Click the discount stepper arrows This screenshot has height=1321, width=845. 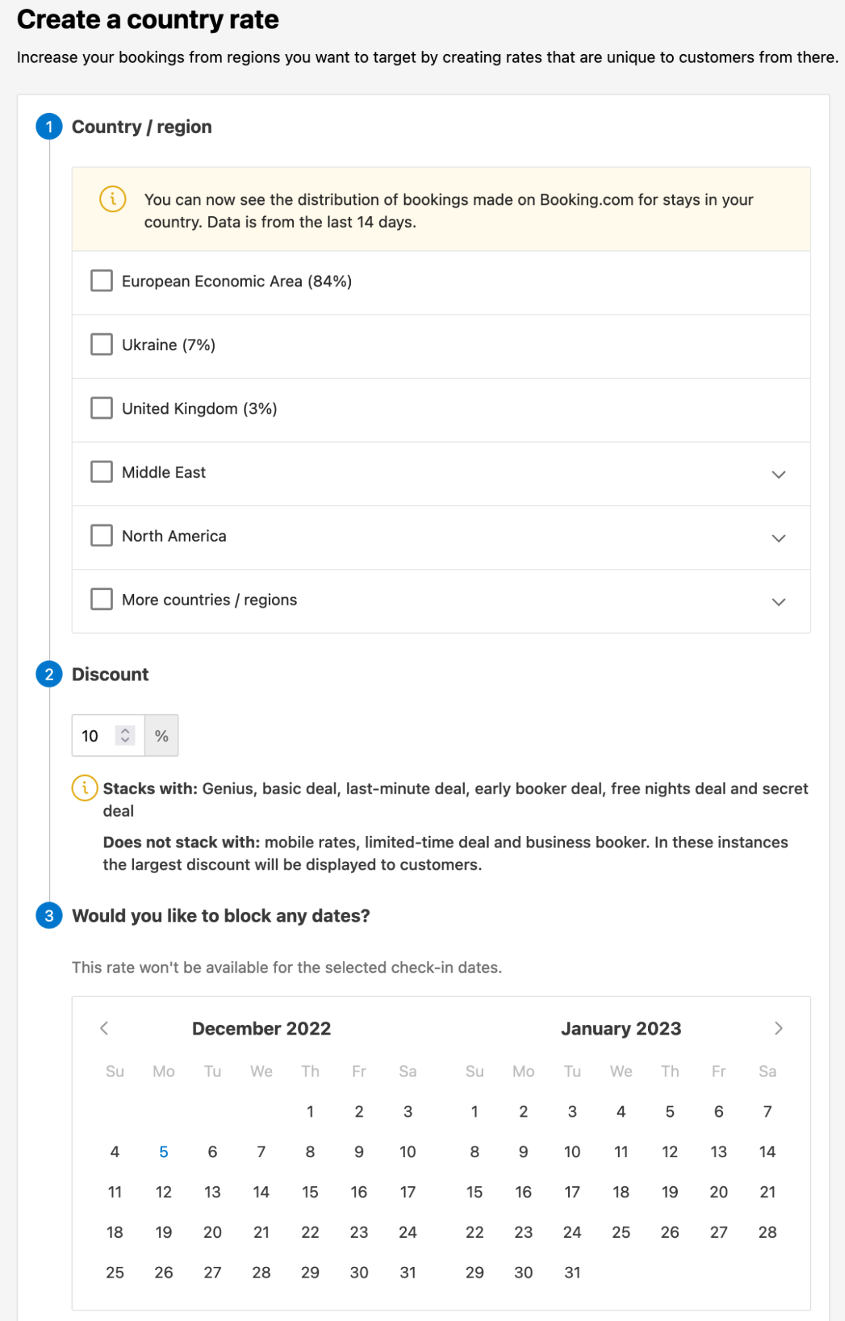tap(125, 736)
